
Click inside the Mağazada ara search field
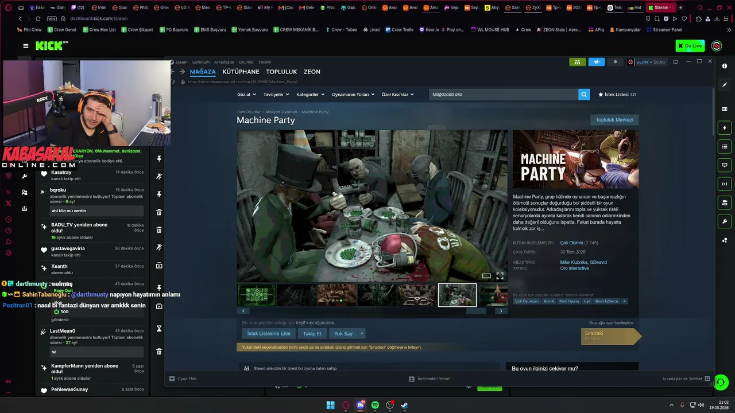(x=503, y=94)
